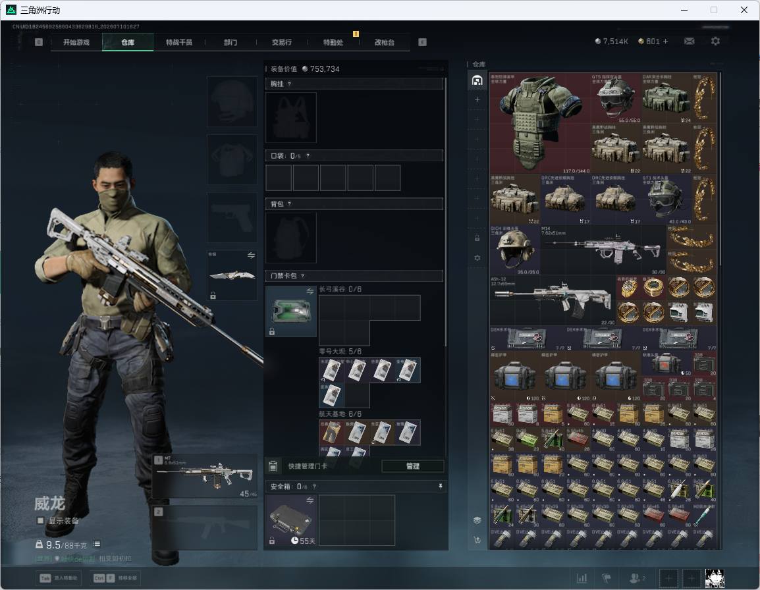Click the 转移全部 shortcut button
This screenshot has height=590, width=760.
coord(115,578)
